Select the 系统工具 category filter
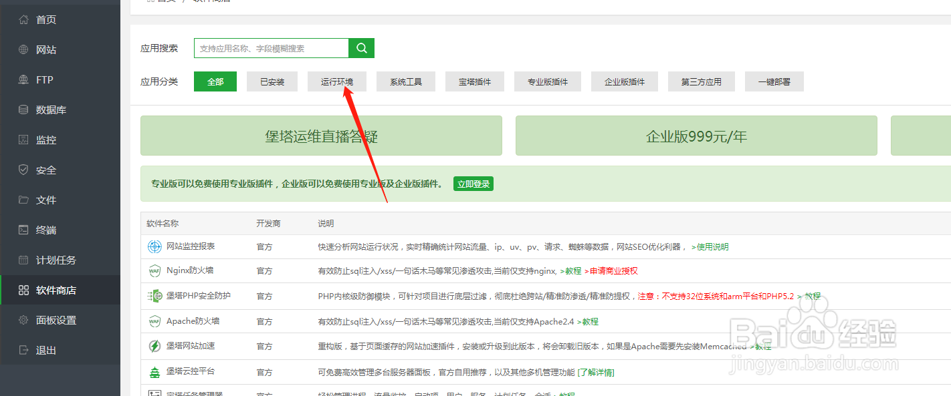 (406, 81)
